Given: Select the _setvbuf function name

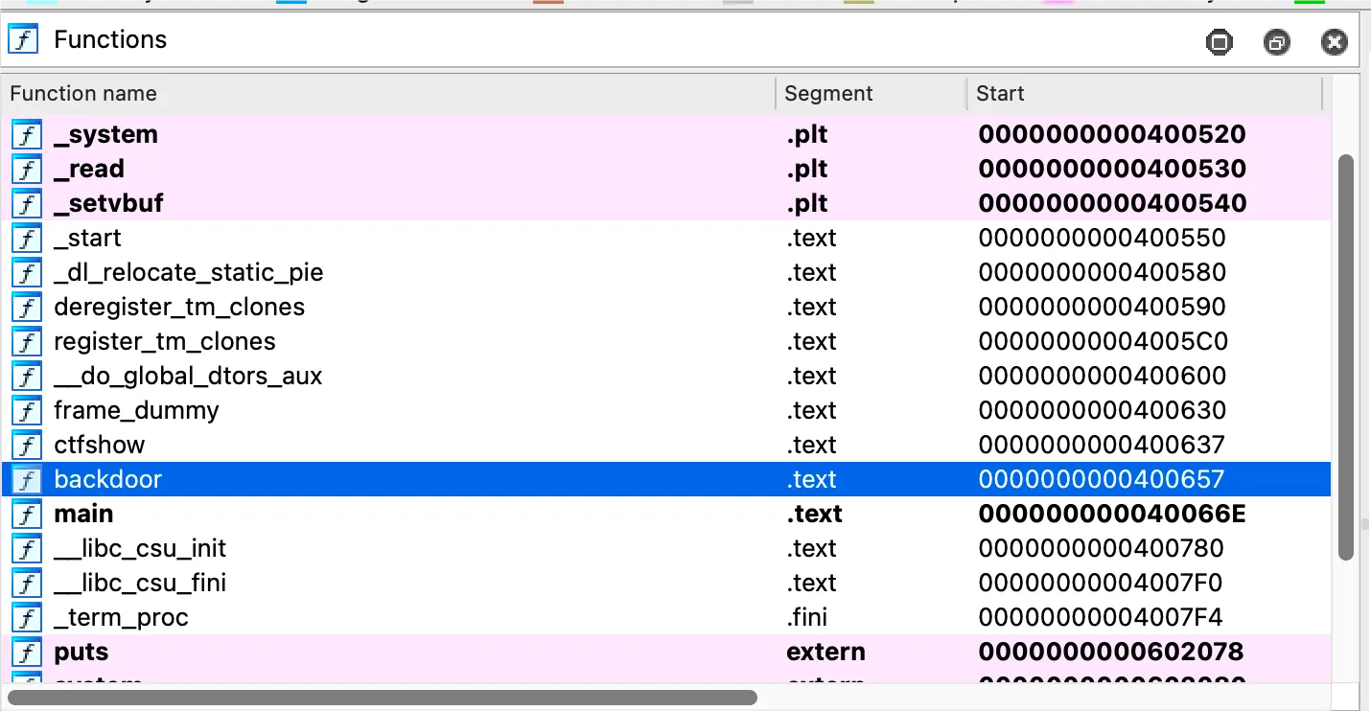Looking at the screenshot, I should (108, 204).
